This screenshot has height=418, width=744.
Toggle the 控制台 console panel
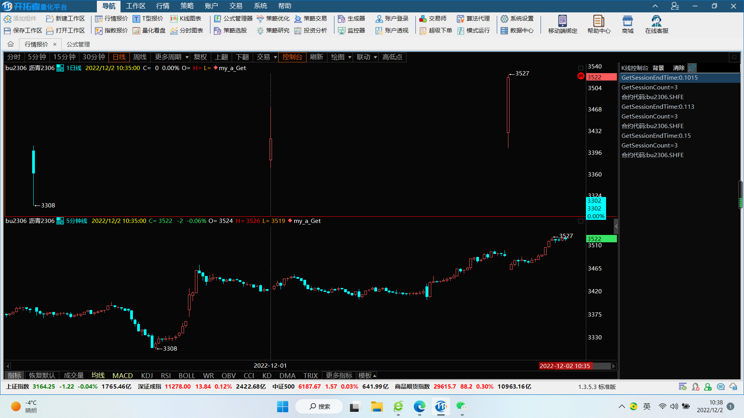[292, 57]
